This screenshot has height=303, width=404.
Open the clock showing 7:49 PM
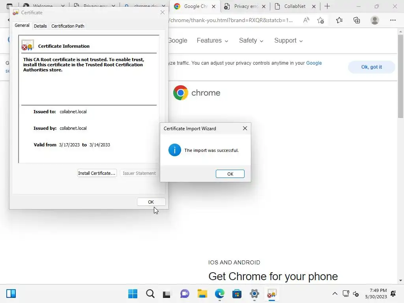coord(376,294)
